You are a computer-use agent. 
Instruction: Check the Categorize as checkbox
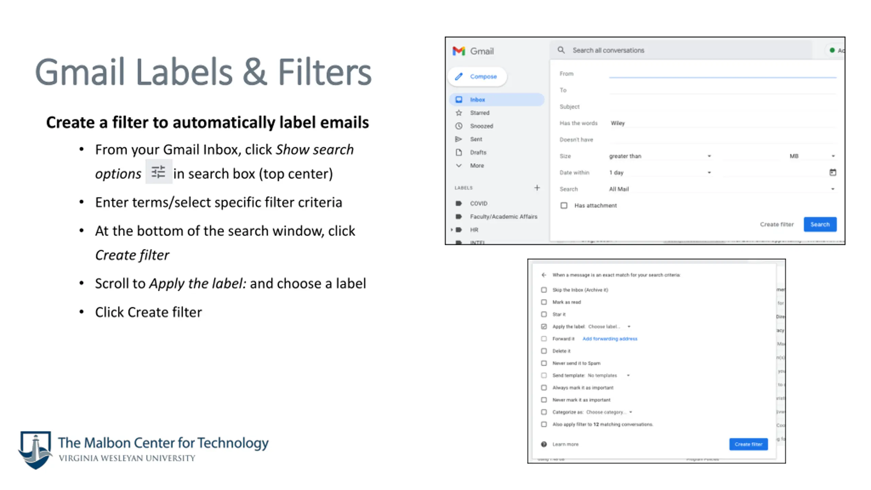[544, 412]
